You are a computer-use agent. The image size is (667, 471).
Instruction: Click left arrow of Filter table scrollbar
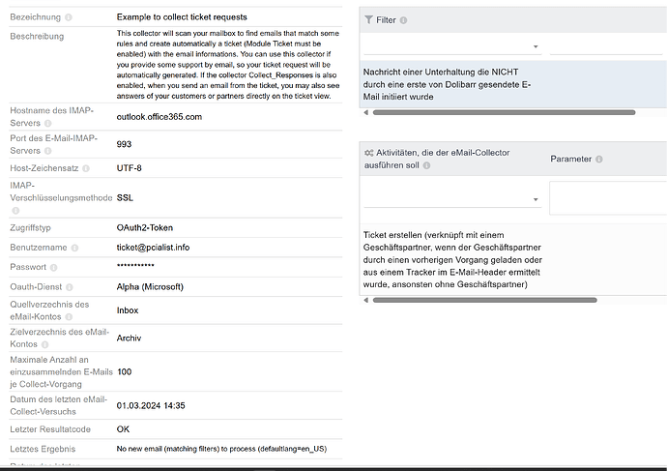point(365,112)
